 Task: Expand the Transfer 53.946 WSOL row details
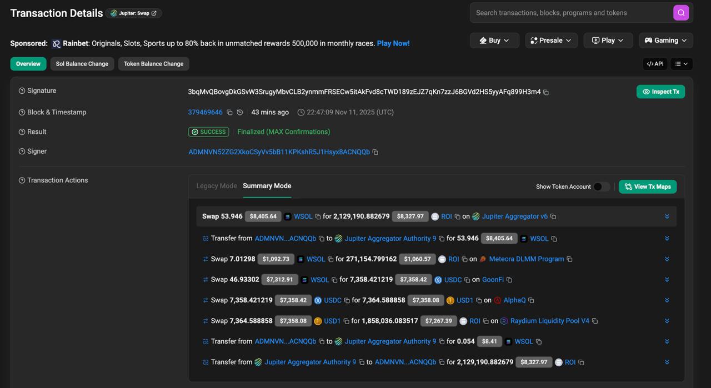[x=667, y=239]
